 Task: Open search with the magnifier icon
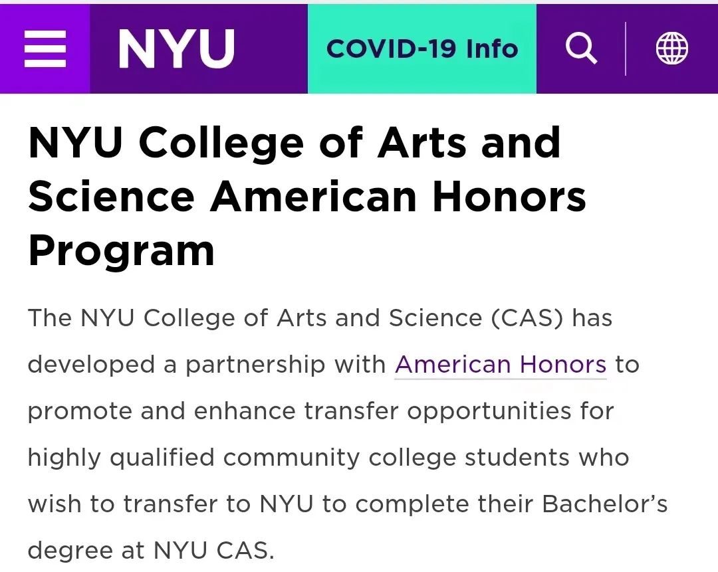coord(581,48)
